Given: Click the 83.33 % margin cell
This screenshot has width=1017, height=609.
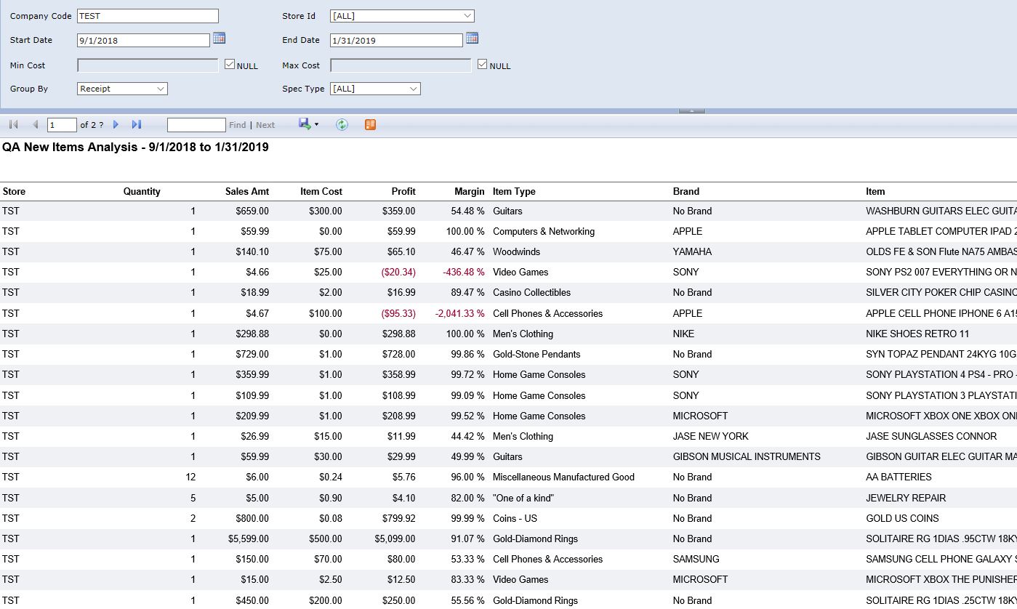Looking at the screenshot, I should (x=467, y=580).
